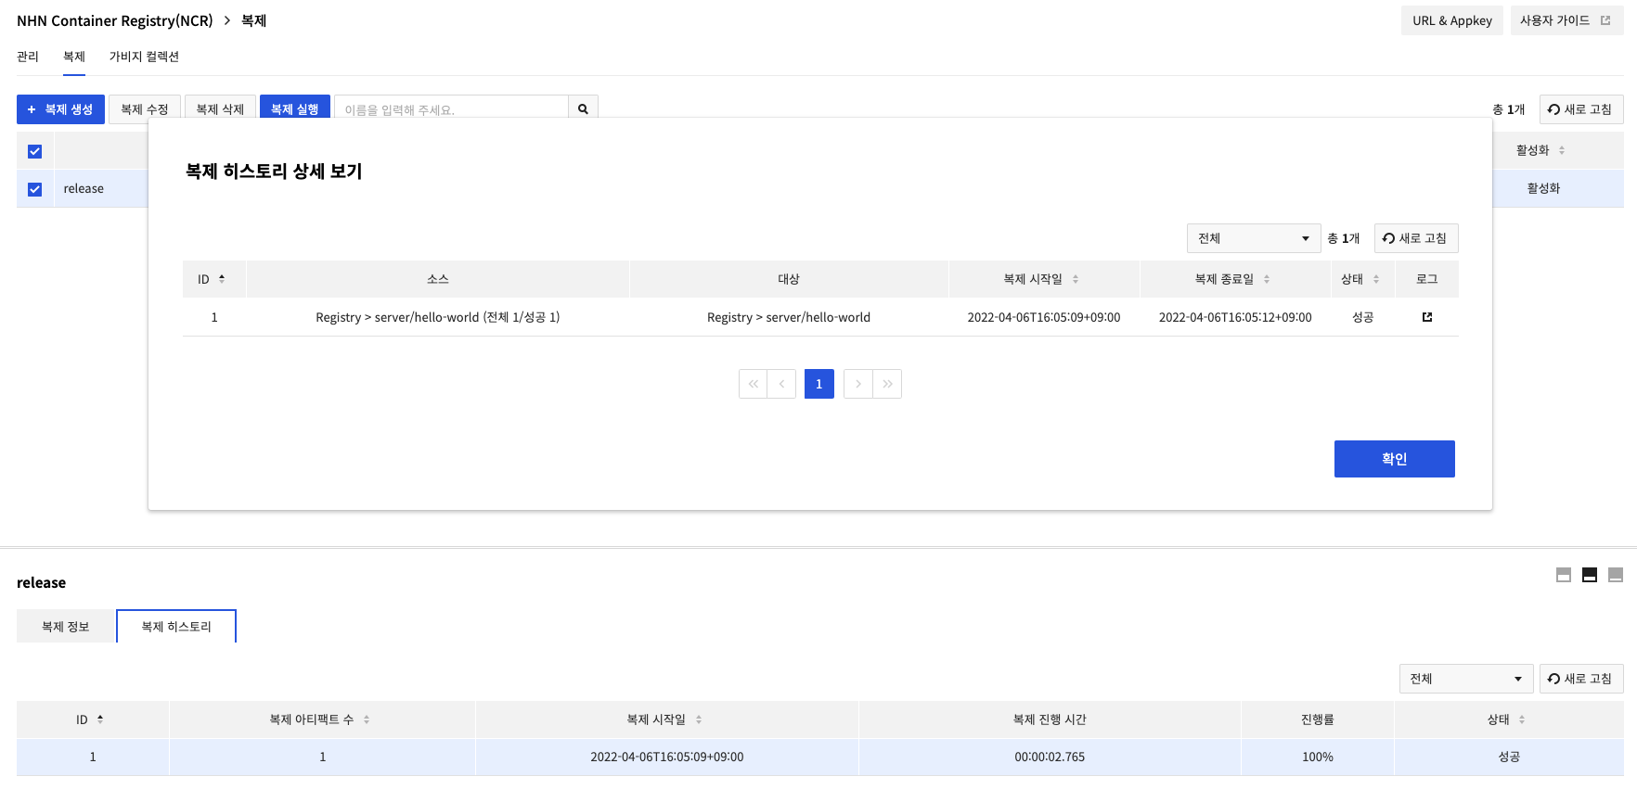Click 새로 고침 at the top right

(1581, 109)
